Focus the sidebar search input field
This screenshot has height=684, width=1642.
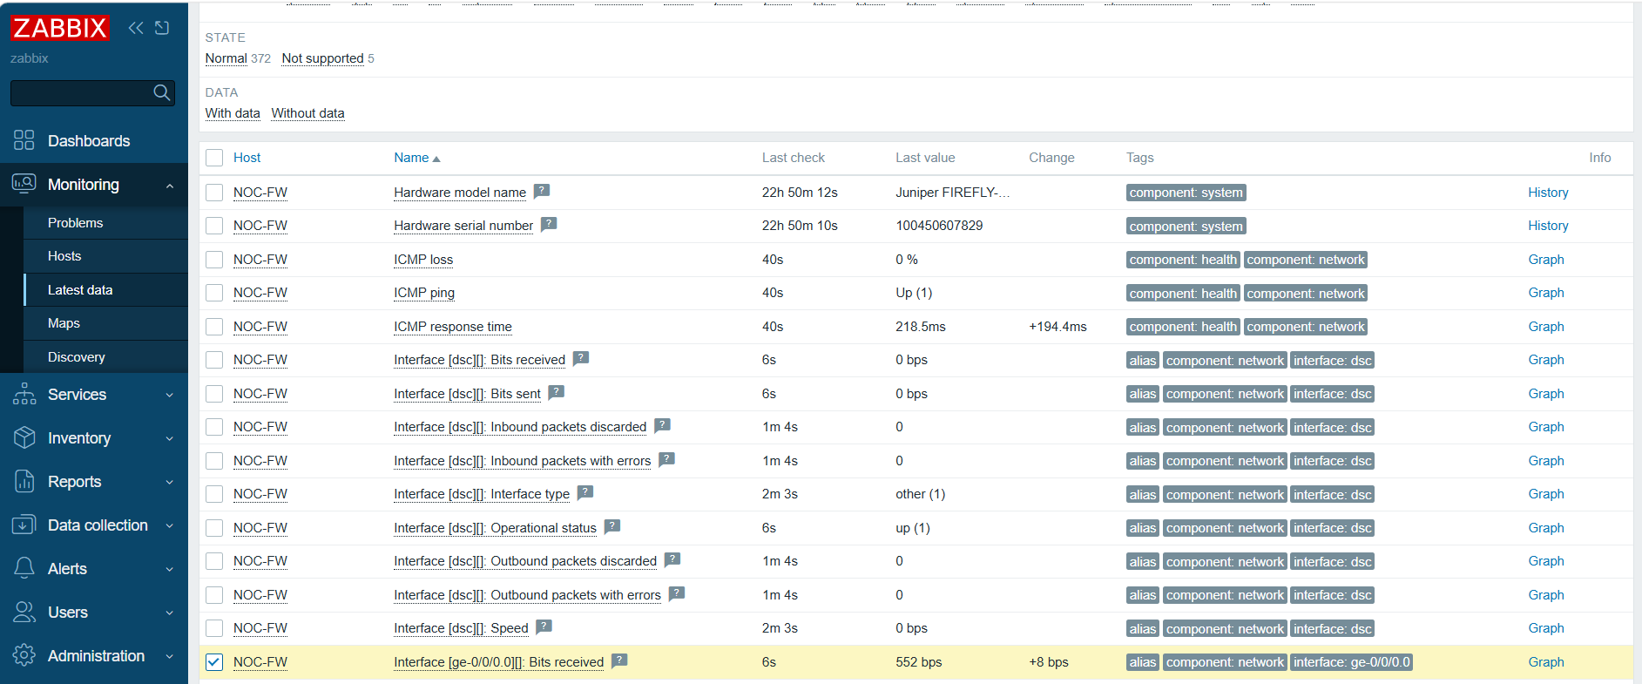[x=80, y=92]
